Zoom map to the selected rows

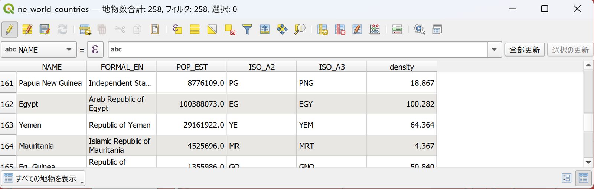(x=299, y=29)
